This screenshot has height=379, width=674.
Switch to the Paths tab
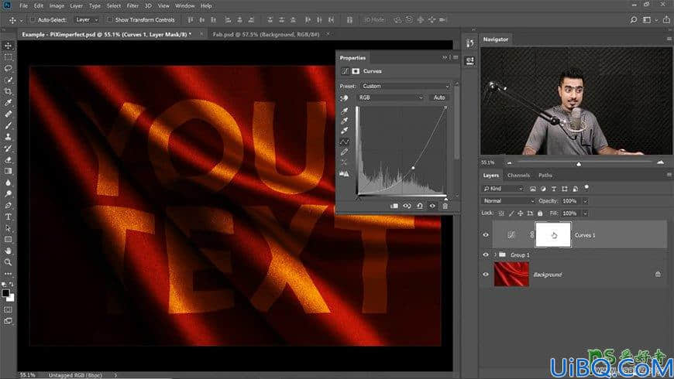pyautogui.click(x=545, y=175)
